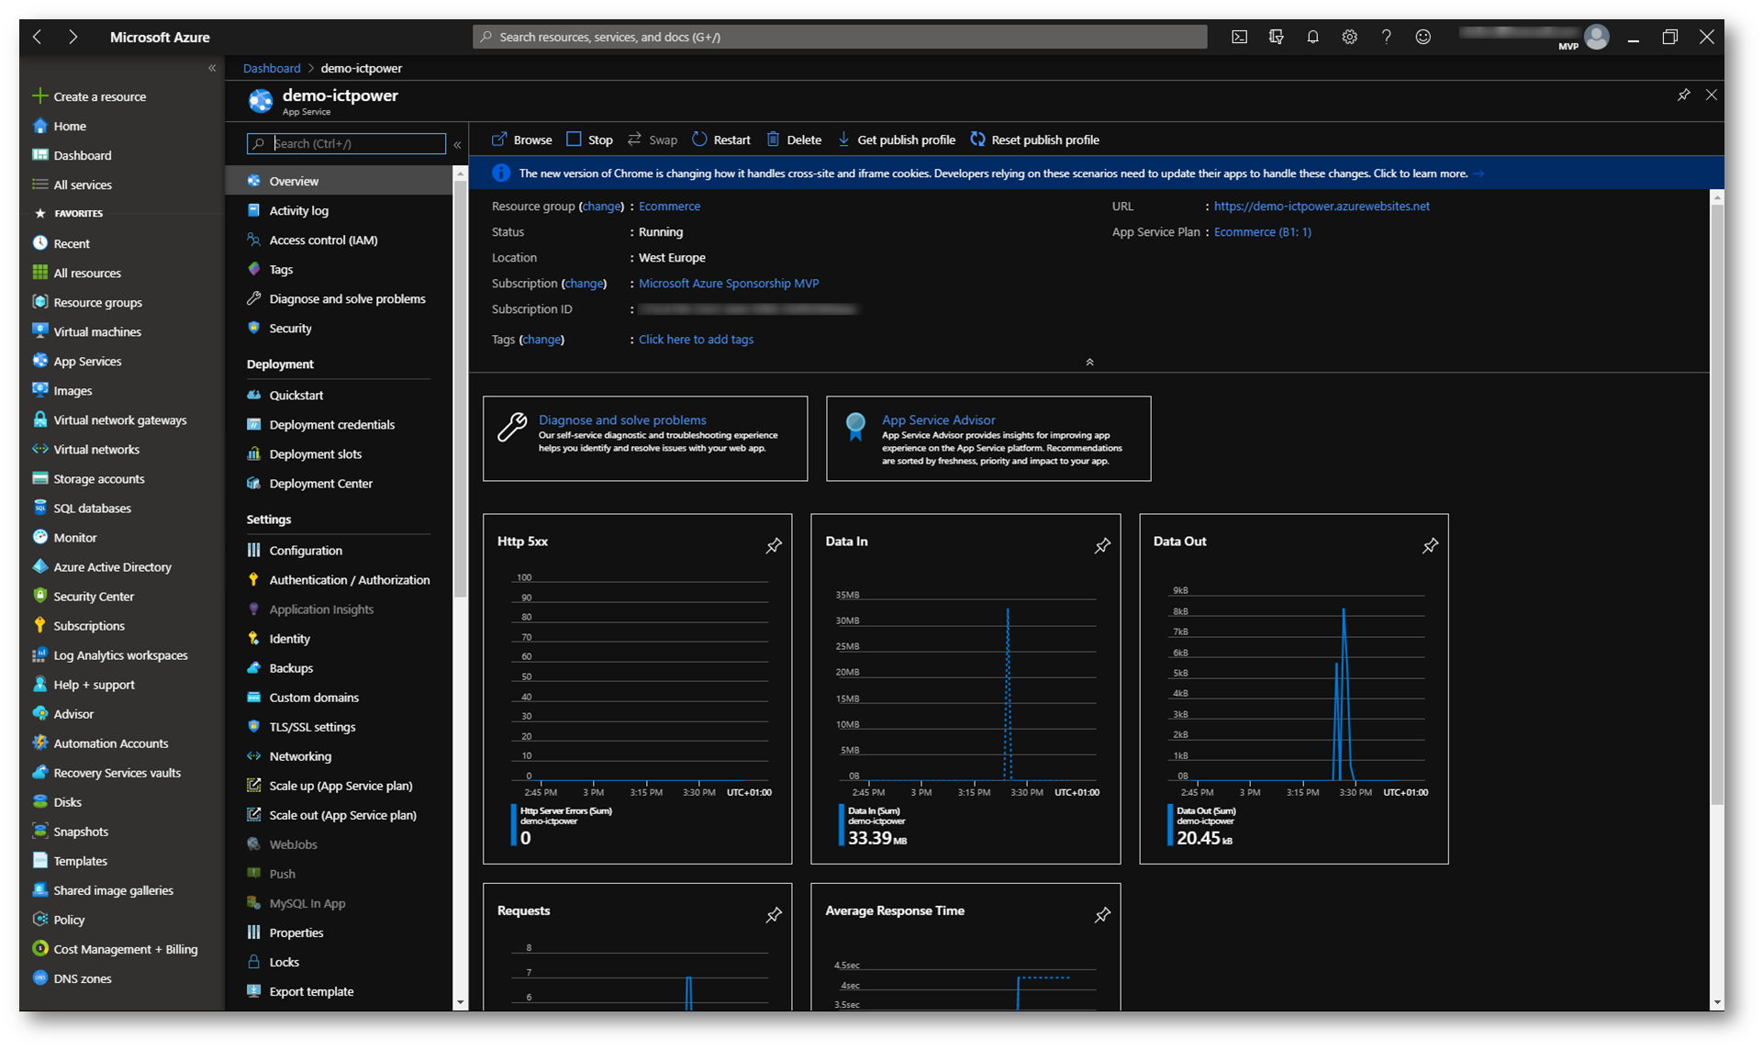Click the Azure Active Directory icon
This screenshot has height=1050, width=1763.
[39, 566]
